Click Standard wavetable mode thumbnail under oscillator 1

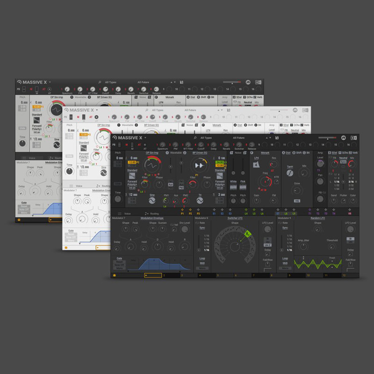[x=132, y=176]
